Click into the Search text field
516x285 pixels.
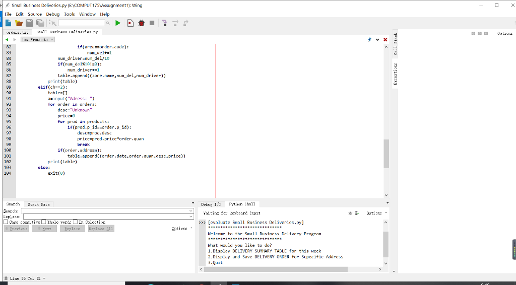pos(105,210)
